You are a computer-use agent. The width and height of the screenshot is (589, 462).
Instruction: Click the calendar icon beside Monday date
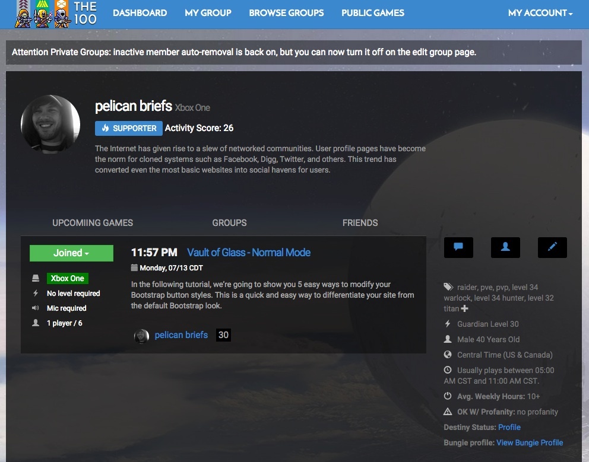[x=134, y=268]
